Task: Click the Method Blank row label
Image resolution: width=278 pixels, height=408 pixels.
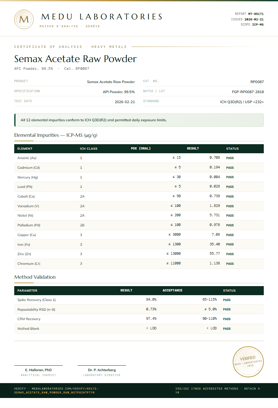Action: (28, 329)
